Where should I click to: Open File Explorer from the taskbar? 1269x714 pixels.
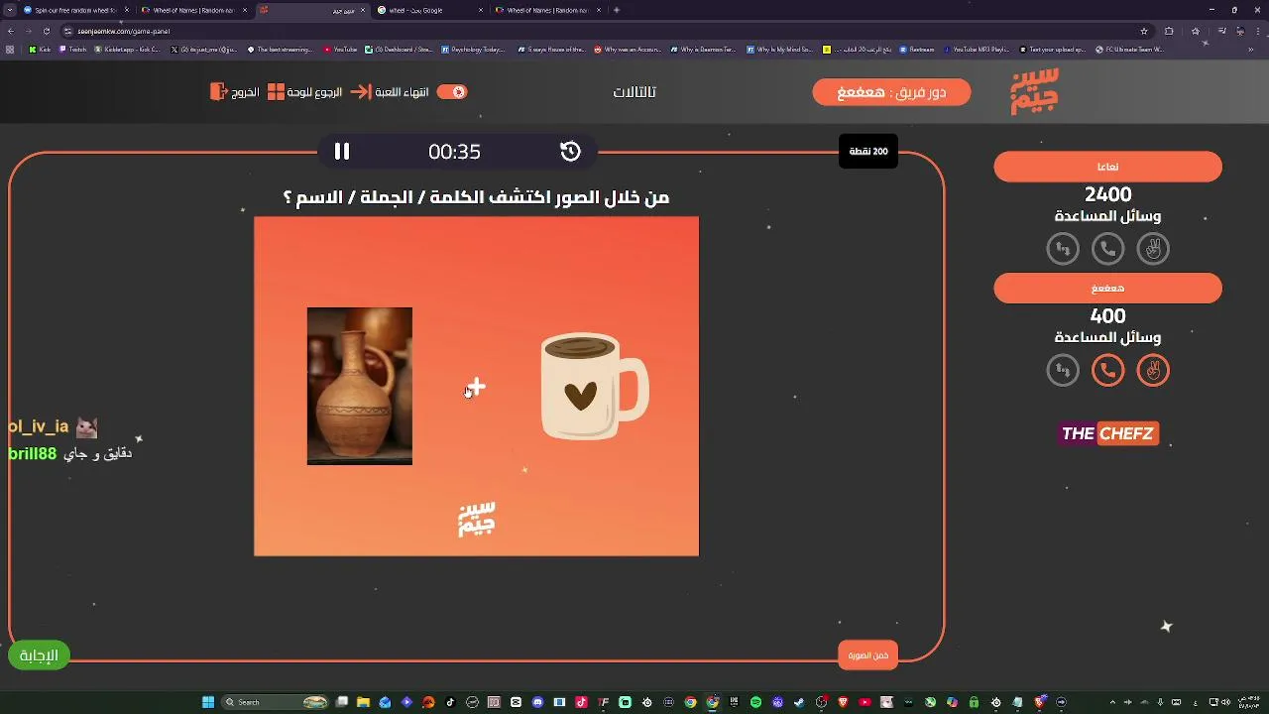click(363, 702)
